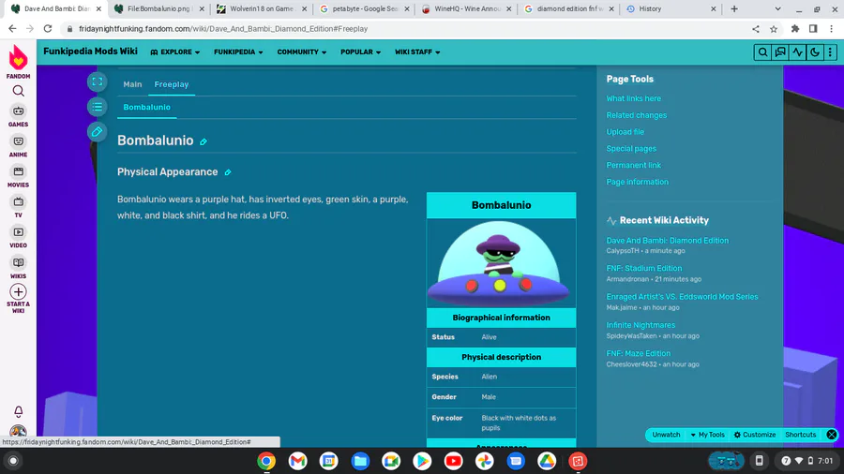Viewport: 844px width, 474px height.
Task: Expand the Community dropdown menu
Action: point(301,52)
